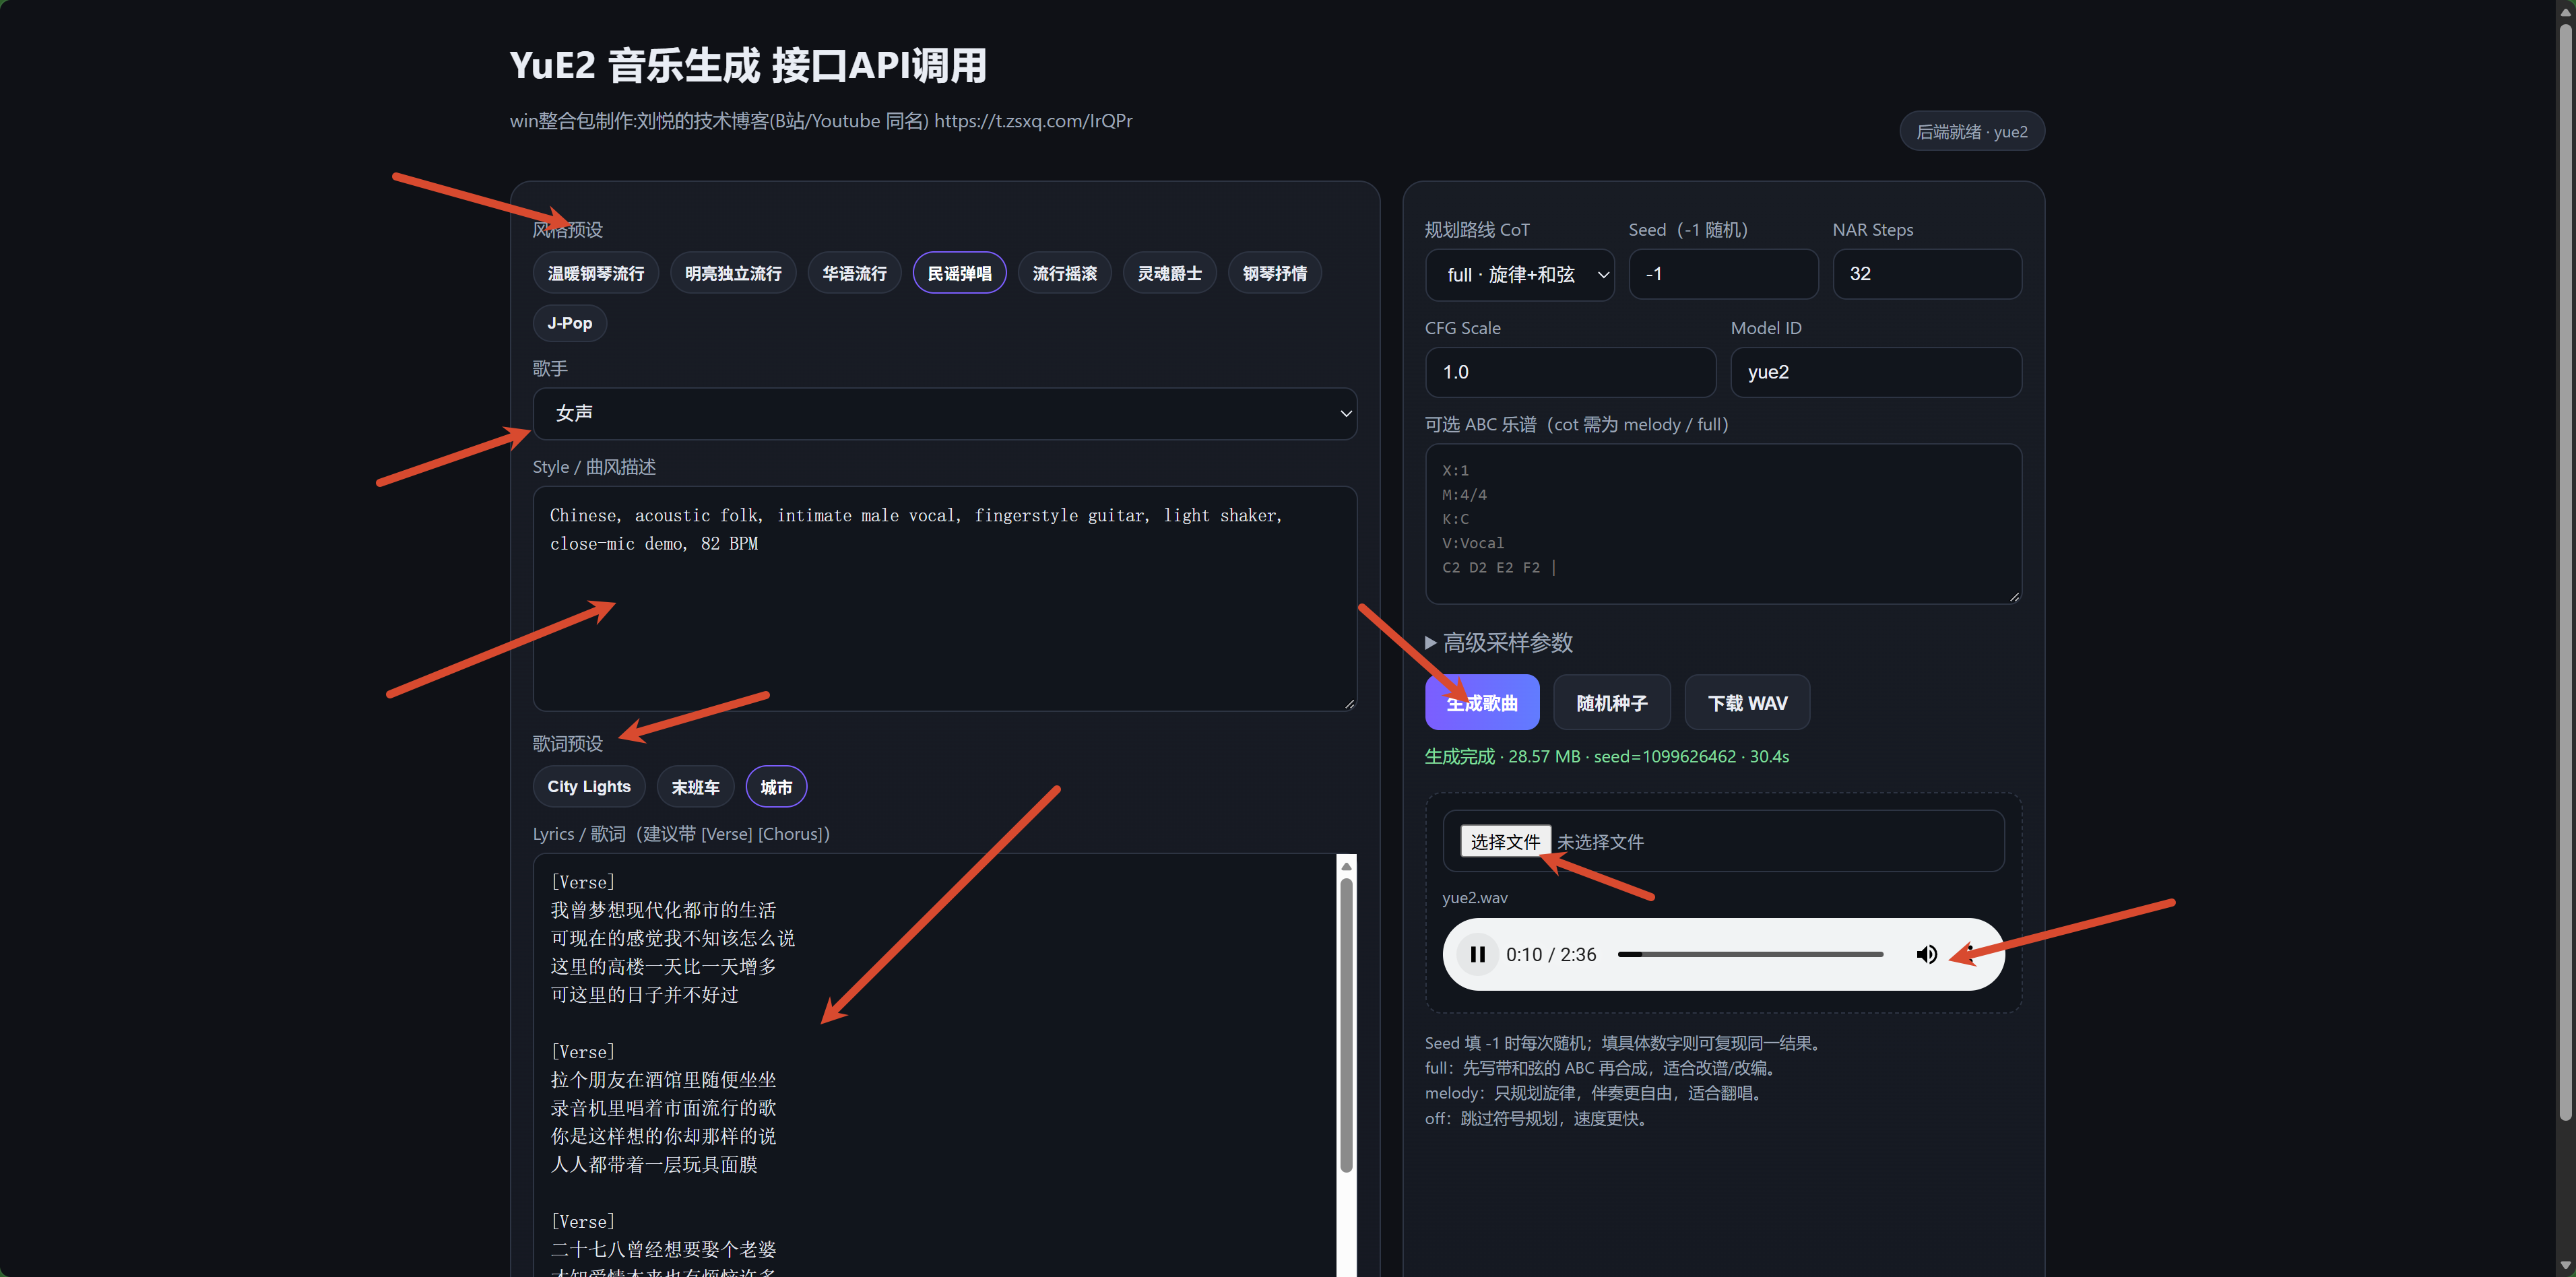
Task: Click the 随机种子 random seed button
Action: (1611, 702)
